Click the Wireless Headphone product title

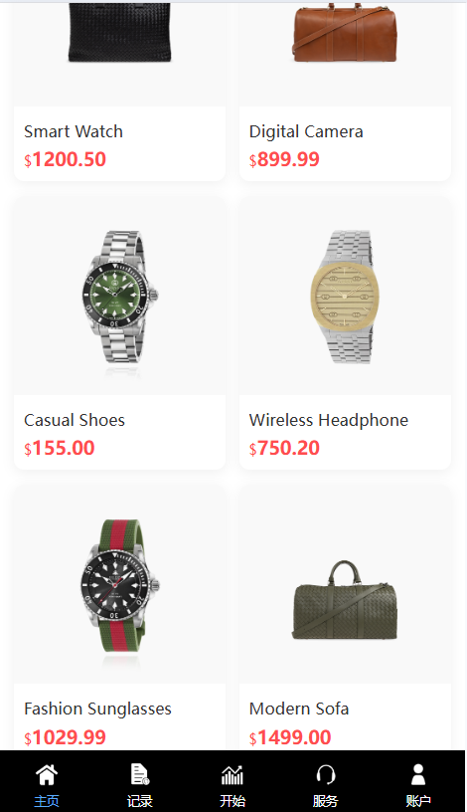click(329, 420)
